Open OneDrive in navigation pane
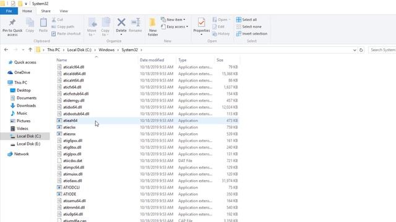Viewport: 396px width, 222px height. (x=22, y=73)
